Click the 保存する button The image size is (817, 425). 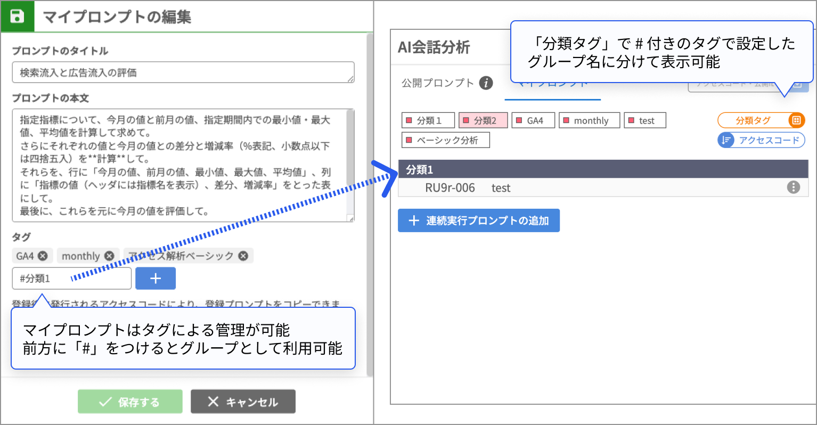point(130,402)
